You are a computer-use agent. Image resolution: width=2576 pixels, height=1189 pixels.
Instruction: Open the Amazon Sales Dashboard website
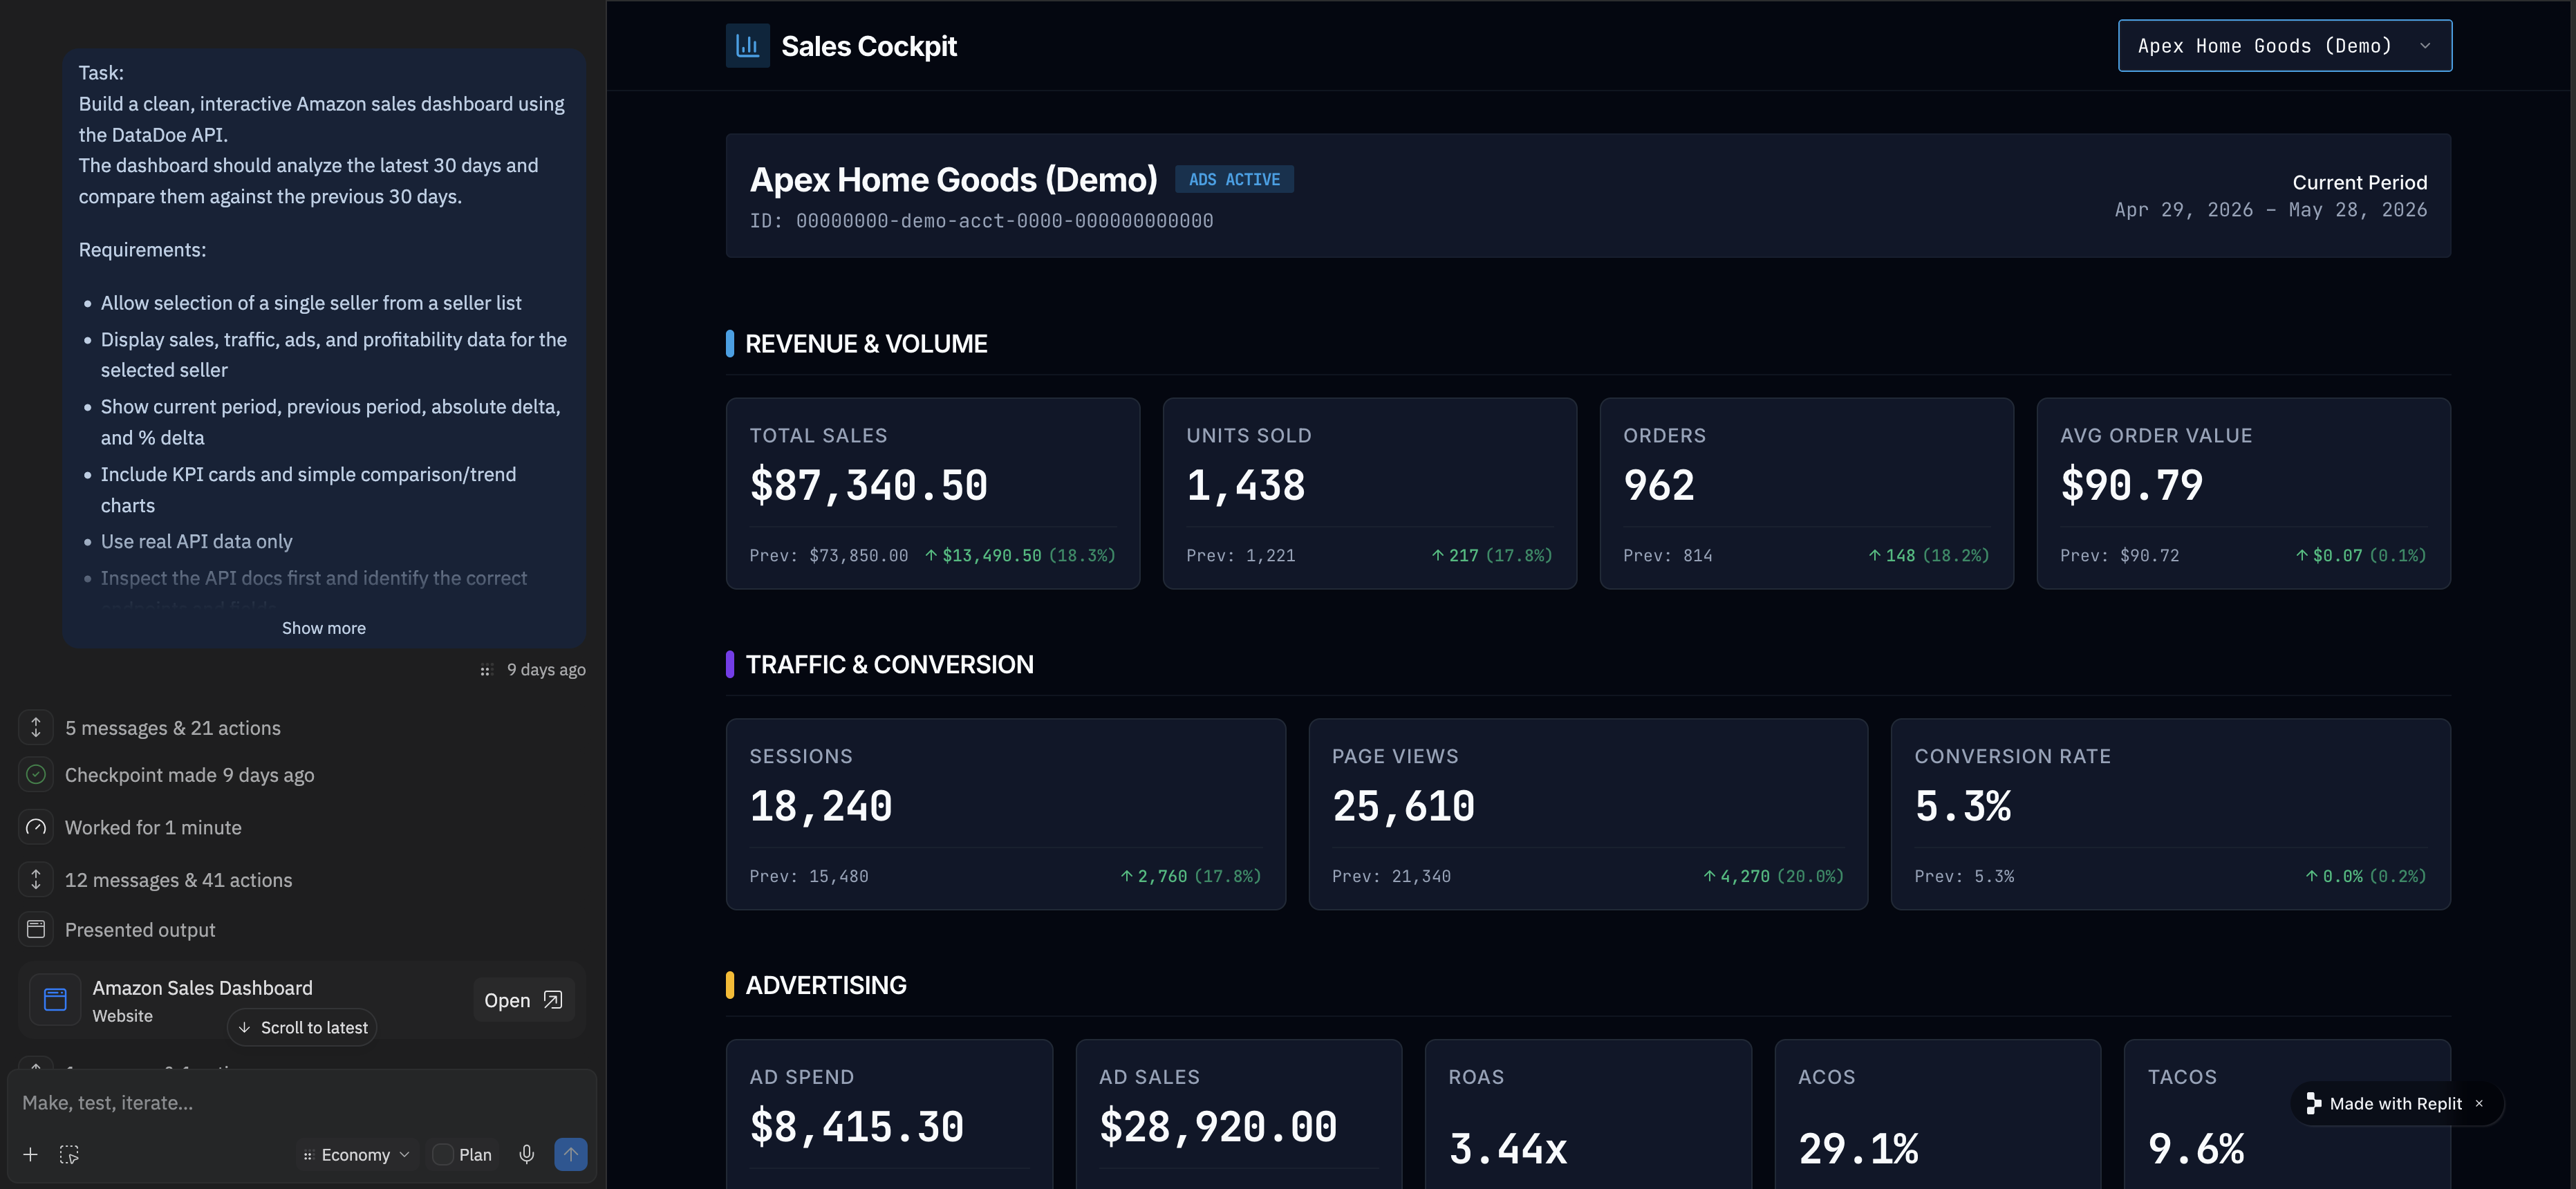click(523, 1000)
